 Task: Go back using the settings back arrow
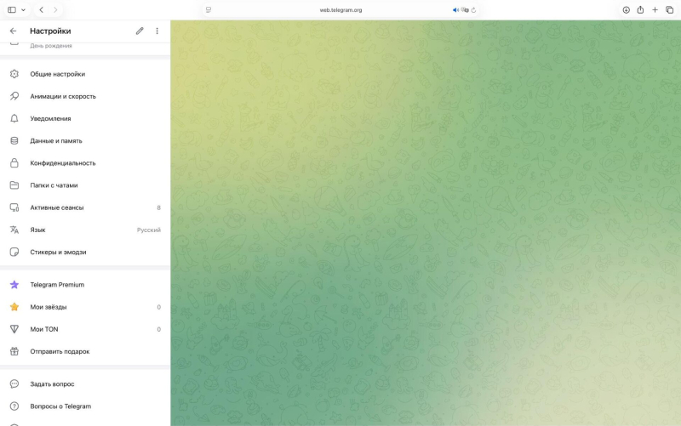[x=13, y=31]
